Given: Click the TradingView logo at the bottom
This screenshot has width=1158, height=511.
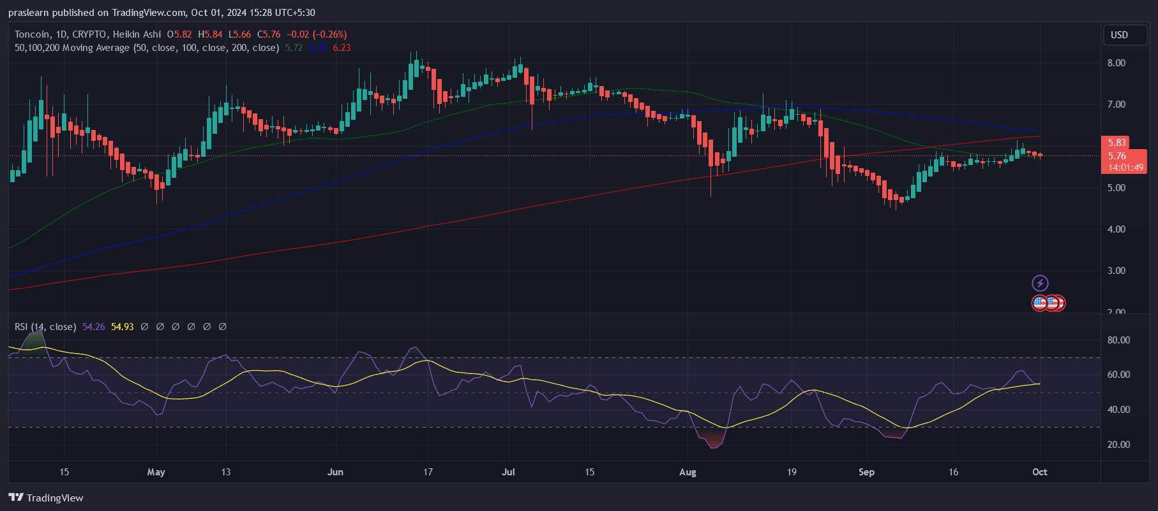Looking at the screenshot, I should click(46, 498).
